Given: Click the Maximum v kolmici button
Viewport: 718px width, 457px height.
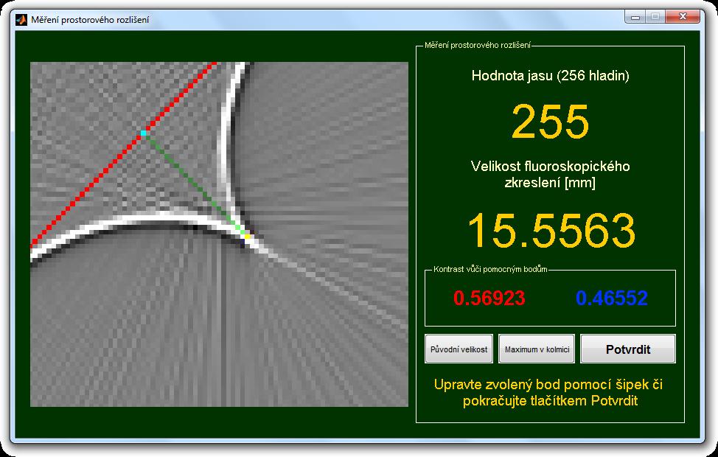Looking at the screenshot, I should coord(537,349).
